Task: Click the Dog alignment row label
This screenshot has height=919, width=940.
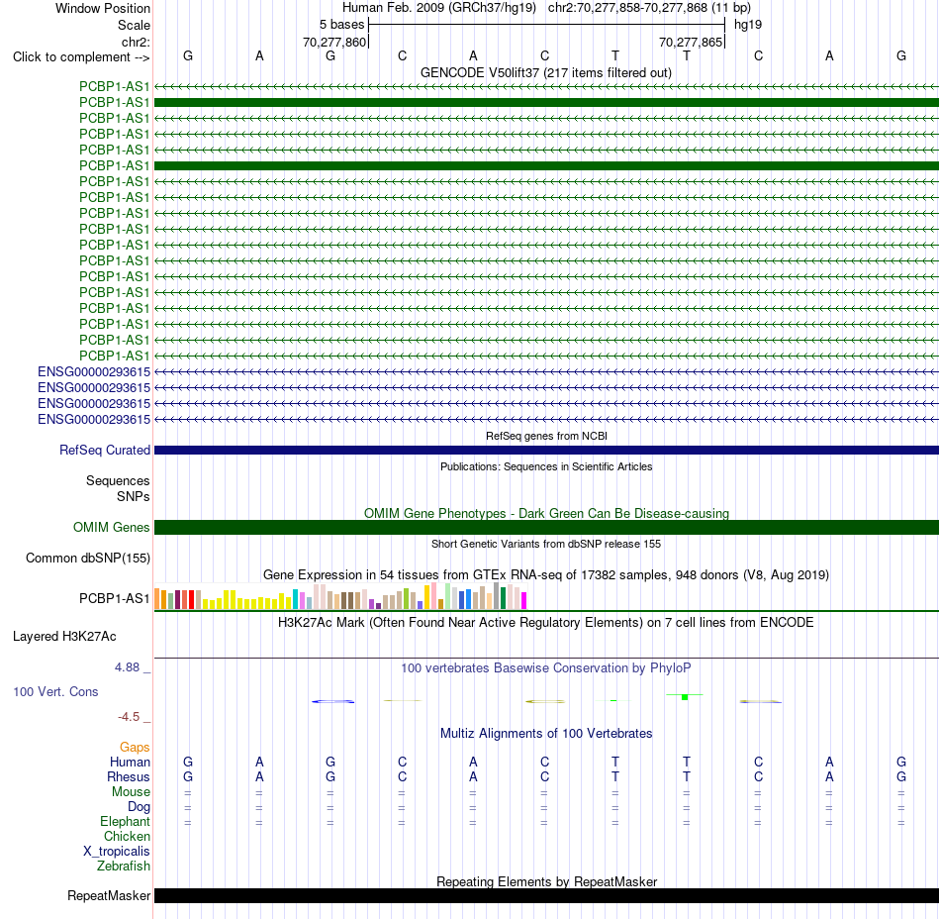Action: [x=139, y=807]
